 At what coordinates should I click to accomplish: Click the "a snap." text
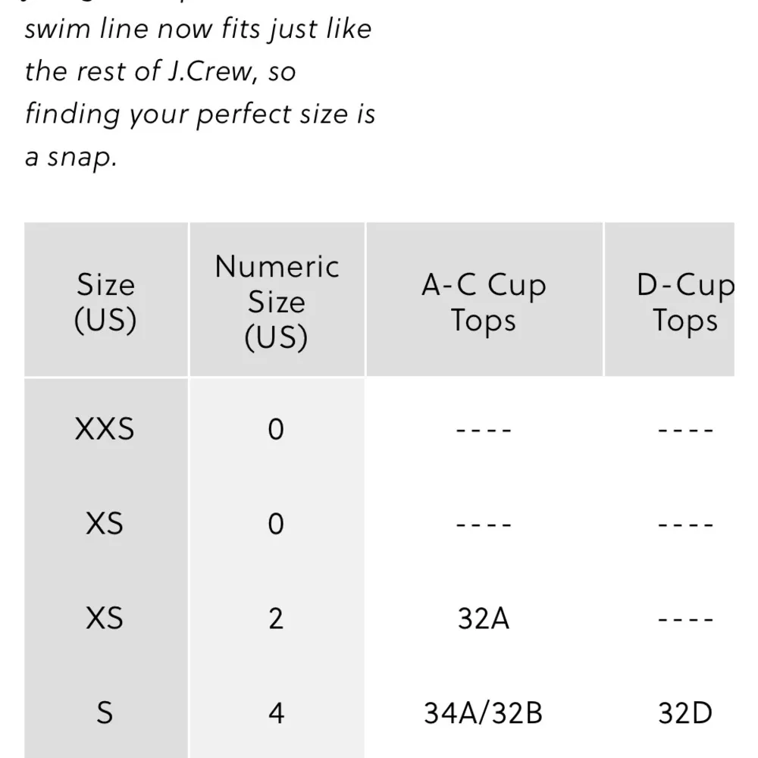[x=71, y=158]
